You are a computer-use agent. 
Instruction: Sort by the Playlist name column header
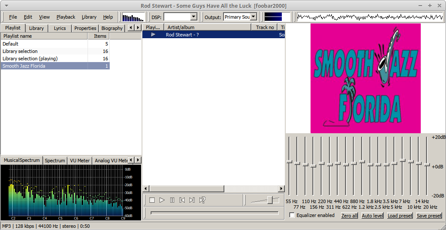click(44, 36)
